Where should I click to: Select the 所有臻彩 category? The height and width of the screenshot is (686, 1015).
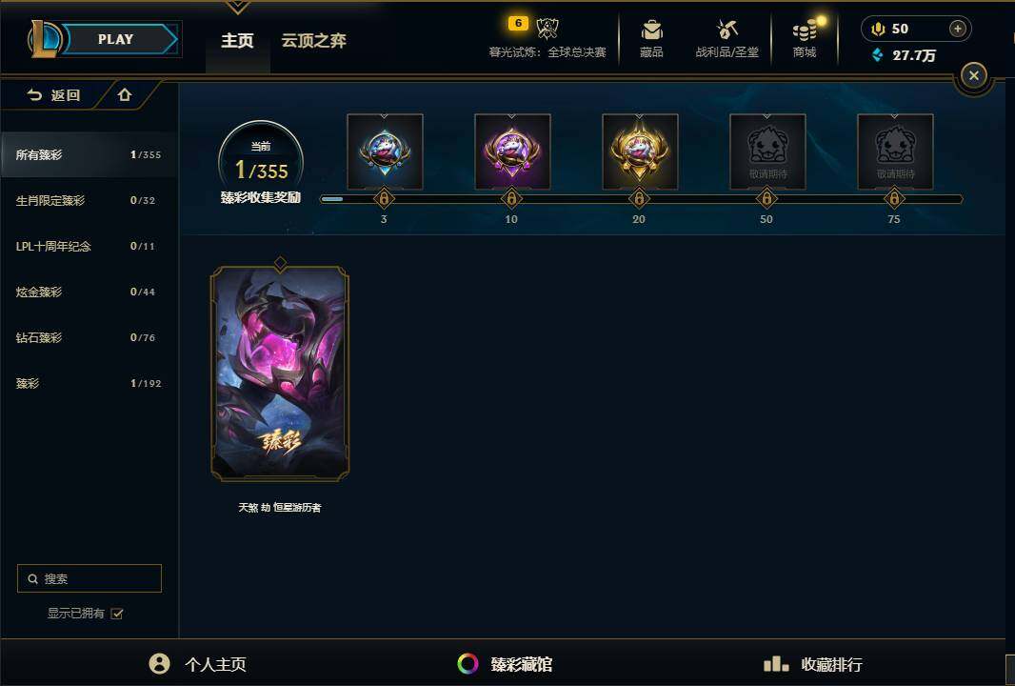[x=89, y=154]
